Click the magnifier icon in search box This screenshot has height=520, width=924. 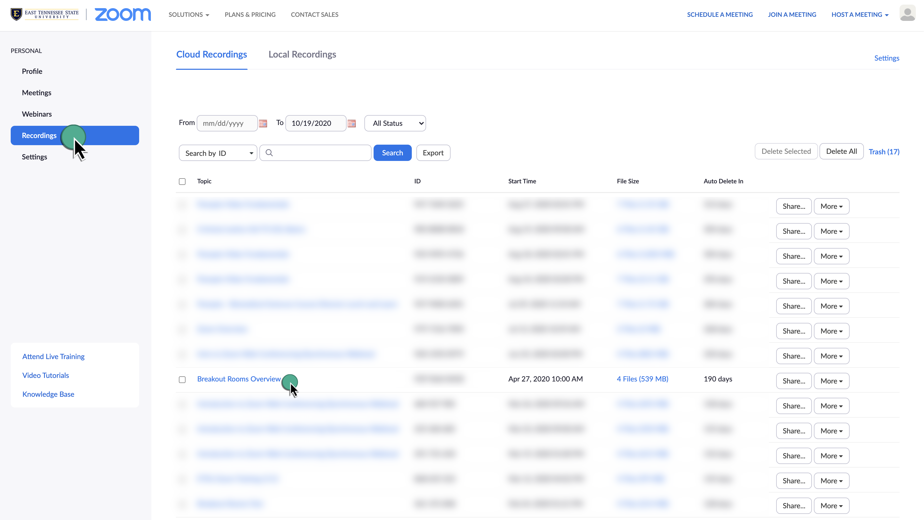[269, 153]
